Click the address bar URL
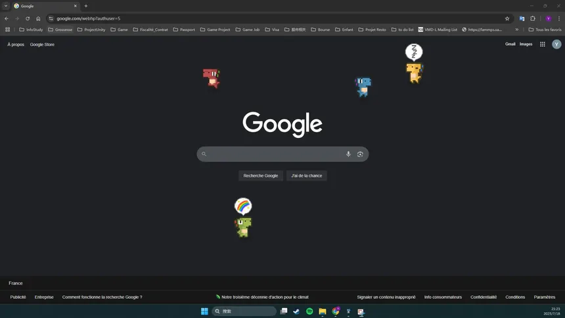The height and width of the screenshot is (318, 565). (88, 18)
